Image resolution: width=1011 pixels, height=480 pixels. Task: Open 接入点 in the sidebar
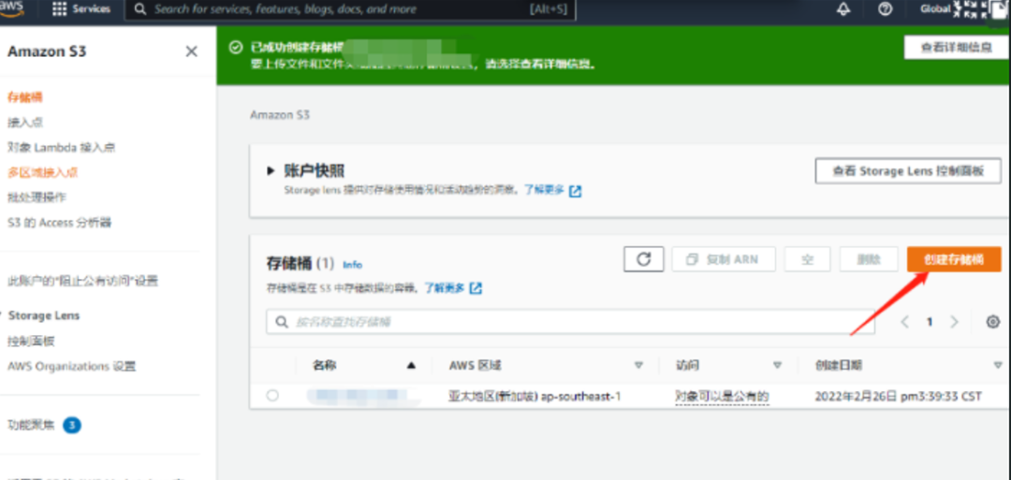pyautogui.click(x=25, y=123)
